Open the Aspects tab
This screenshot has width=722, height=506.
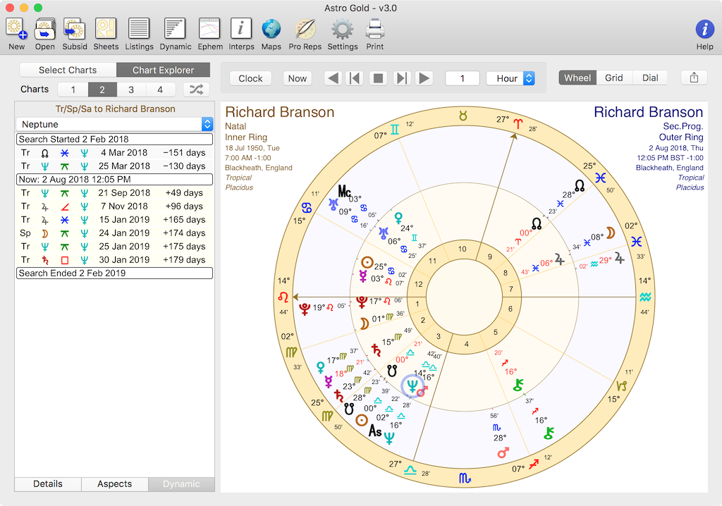click(x=115, y=484)
